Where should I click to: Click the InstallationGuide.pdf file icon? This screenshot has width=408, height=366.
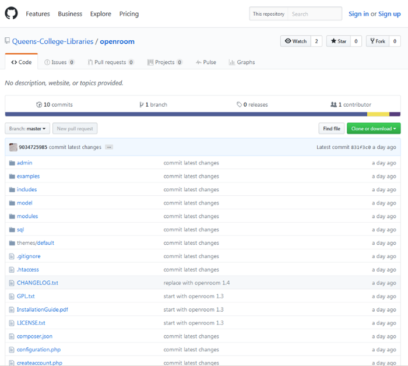(12, 309)
